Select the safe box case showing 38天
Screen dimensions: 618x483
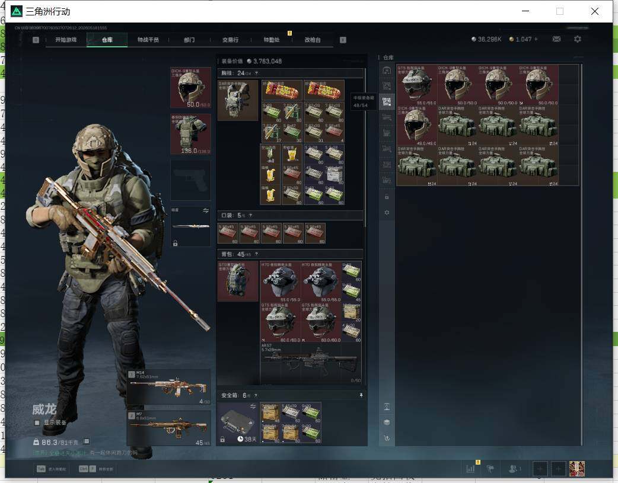(238, 423)
